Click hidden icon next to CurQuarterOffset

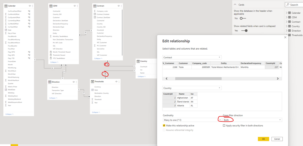coord(29,17)
